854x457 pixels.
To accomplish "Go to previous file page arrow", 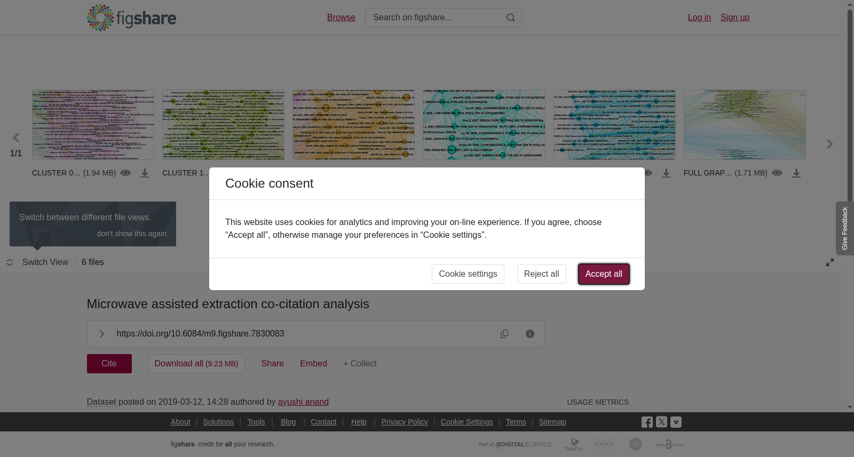I will click(x=16, y=138).
